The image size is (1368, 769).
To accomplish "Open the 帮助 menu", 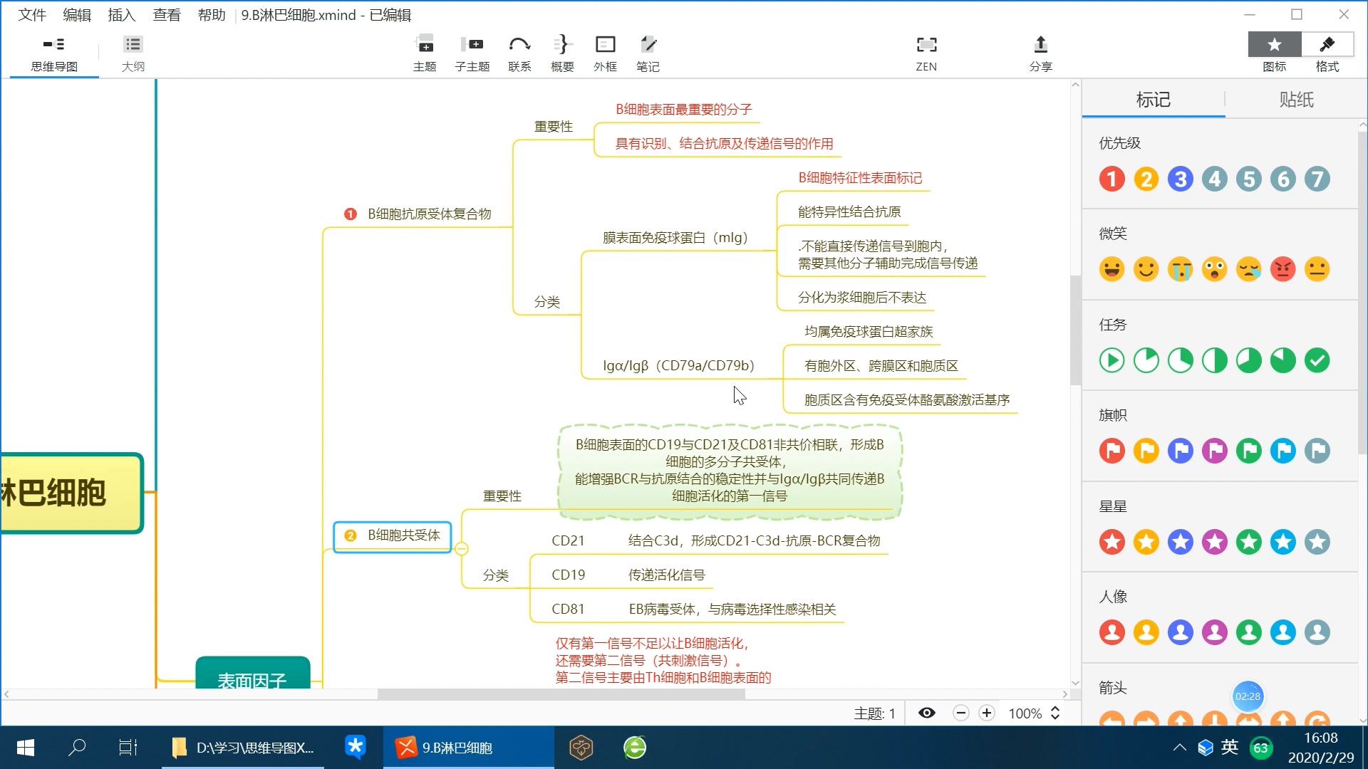I will (212, 15).
